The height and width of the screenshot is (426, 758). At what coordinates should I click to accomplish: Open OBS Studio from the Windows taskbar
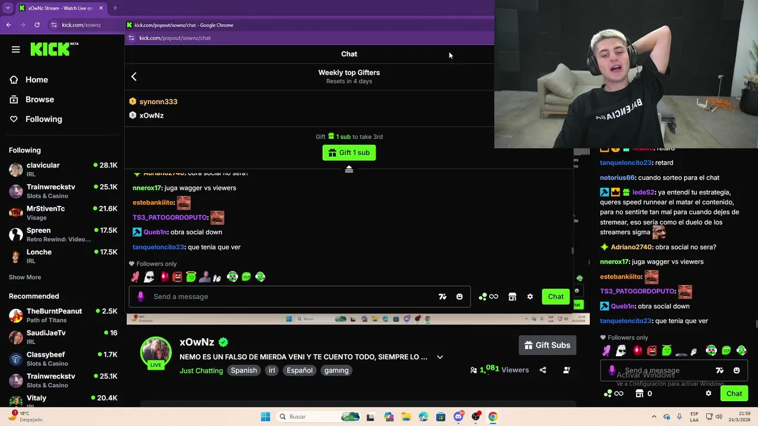pyautogui.click(x=476, y=417)
